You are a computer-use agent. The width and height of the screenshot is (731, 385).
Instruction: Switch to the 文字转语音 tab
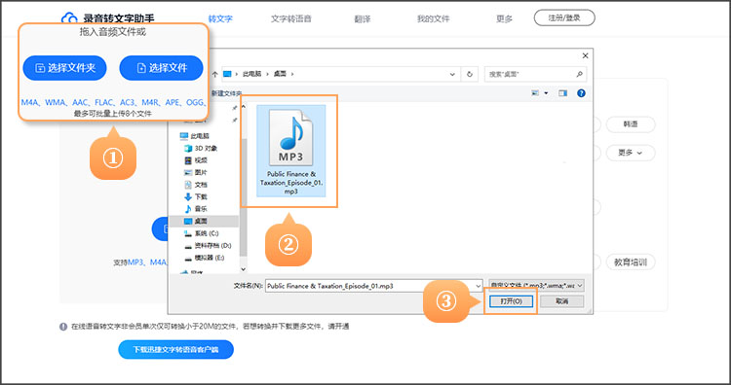(x=290, y=19)
